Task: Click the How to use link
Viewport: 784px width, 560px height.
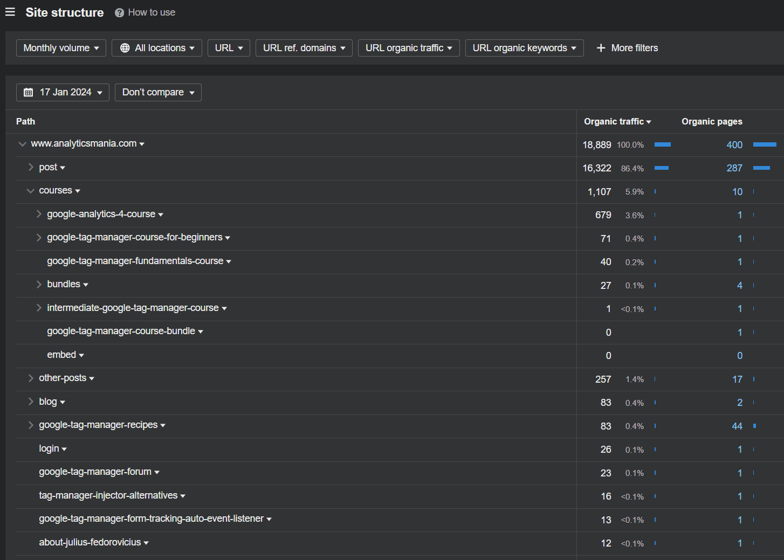Action: click(152, 12)
